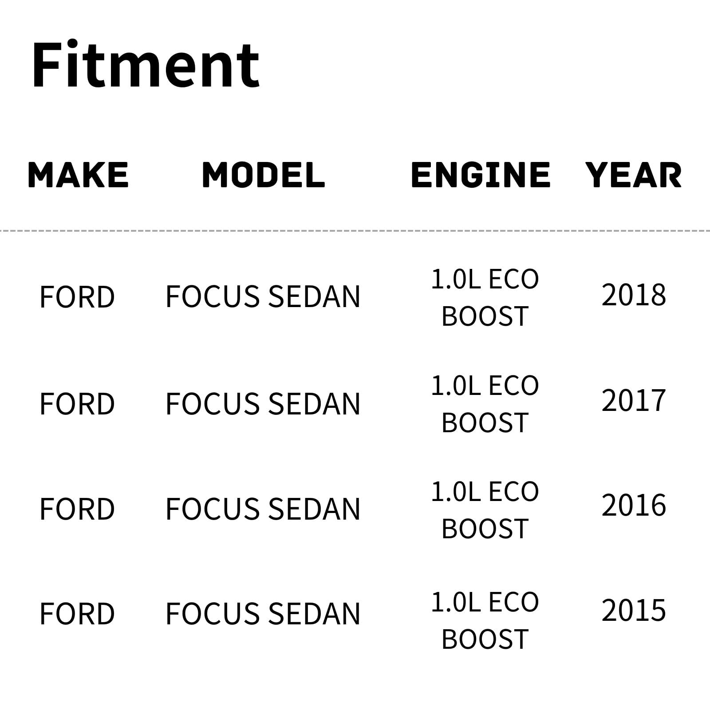
Task: Select FOCUS SEDAN in the 2016 row
Action: tap(263, 509)
